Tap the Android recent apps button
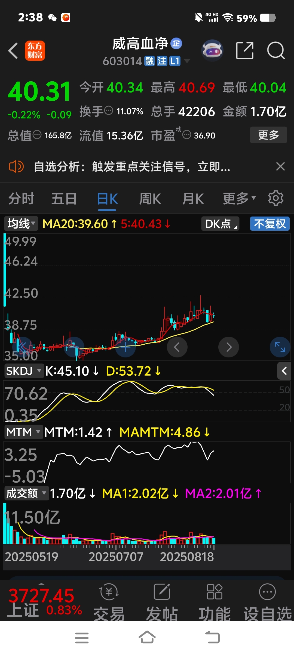Screen dimensions: 294x655 pos(82,638)
